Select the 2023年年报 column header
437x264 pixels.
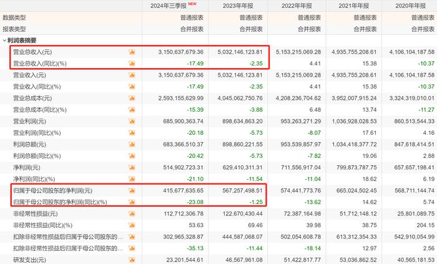coord(238,6)
